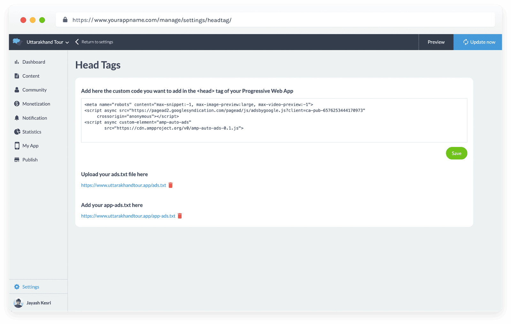The image size is (511, 324).
Task: Click the Monetization dollar icon
Action: (x=17, y=104)
